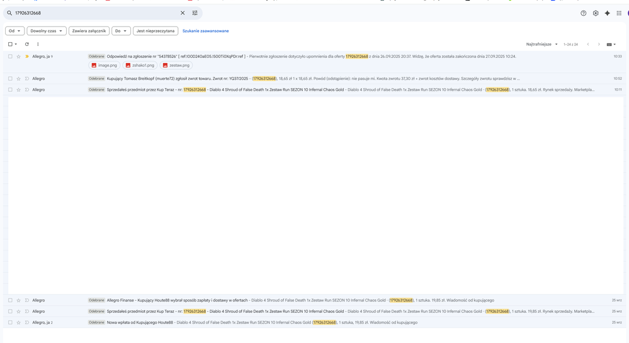Open search options filter icon in search bar

[195, 13]
